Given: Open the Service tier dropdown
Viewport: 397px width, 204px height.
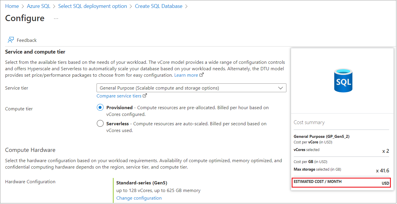Looking at the screenshot, I should (x=191, y=88).
